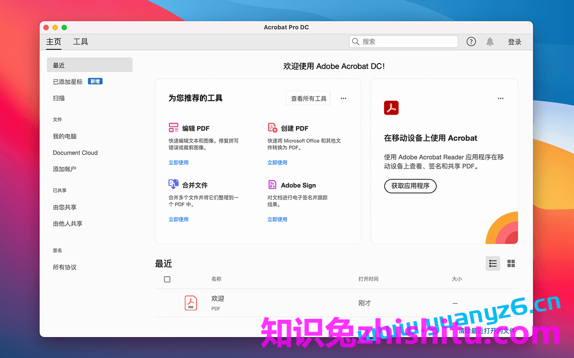Image resolution: width=574 pixels, height=358 pixels.
Task: Click the Create PDF (创建 PDF) tool icon
Action: pyautogui.click(x=272, y=127)
